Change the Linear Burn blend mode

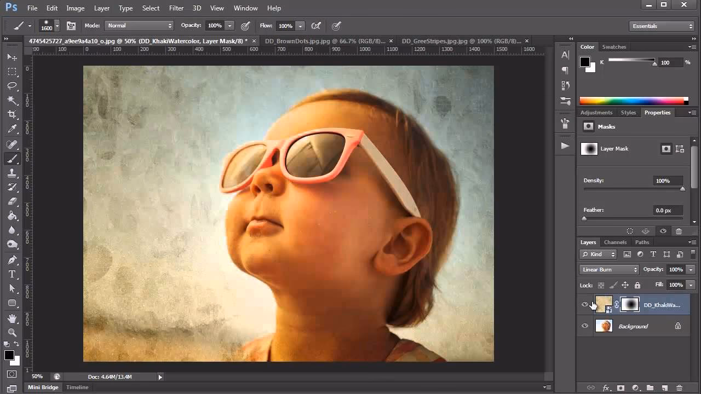tap(608, 269)
